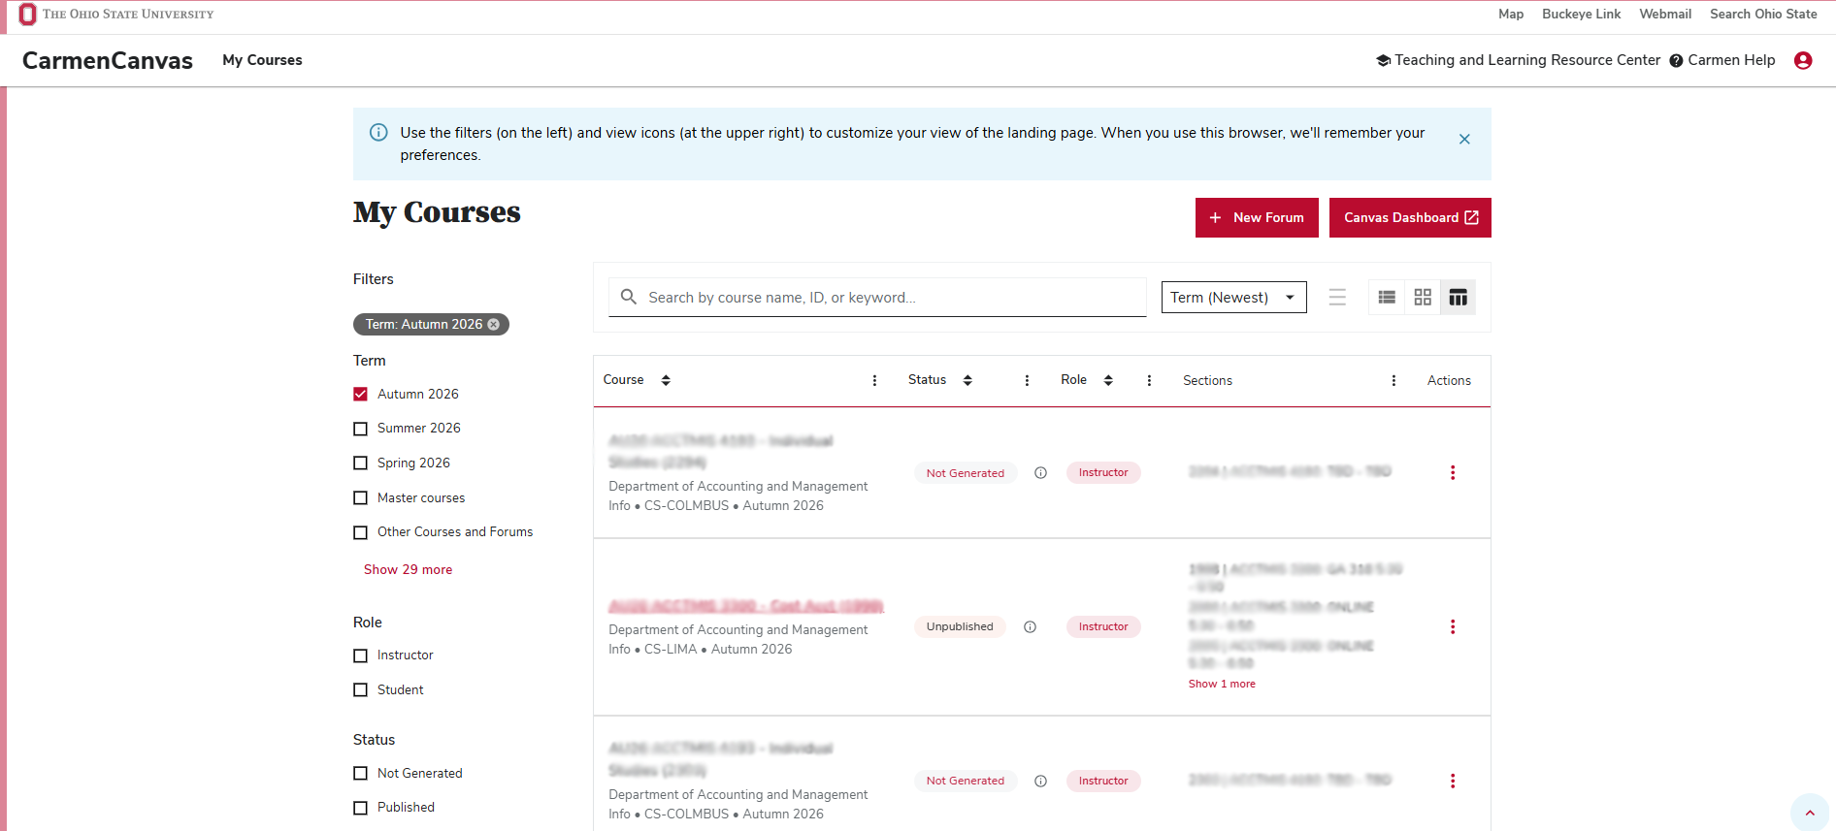Image resolution: width=1836 pixels, height=831 pixels.
Task: Click the Ohio State University block O logo
Action: [x=27, y=14]
